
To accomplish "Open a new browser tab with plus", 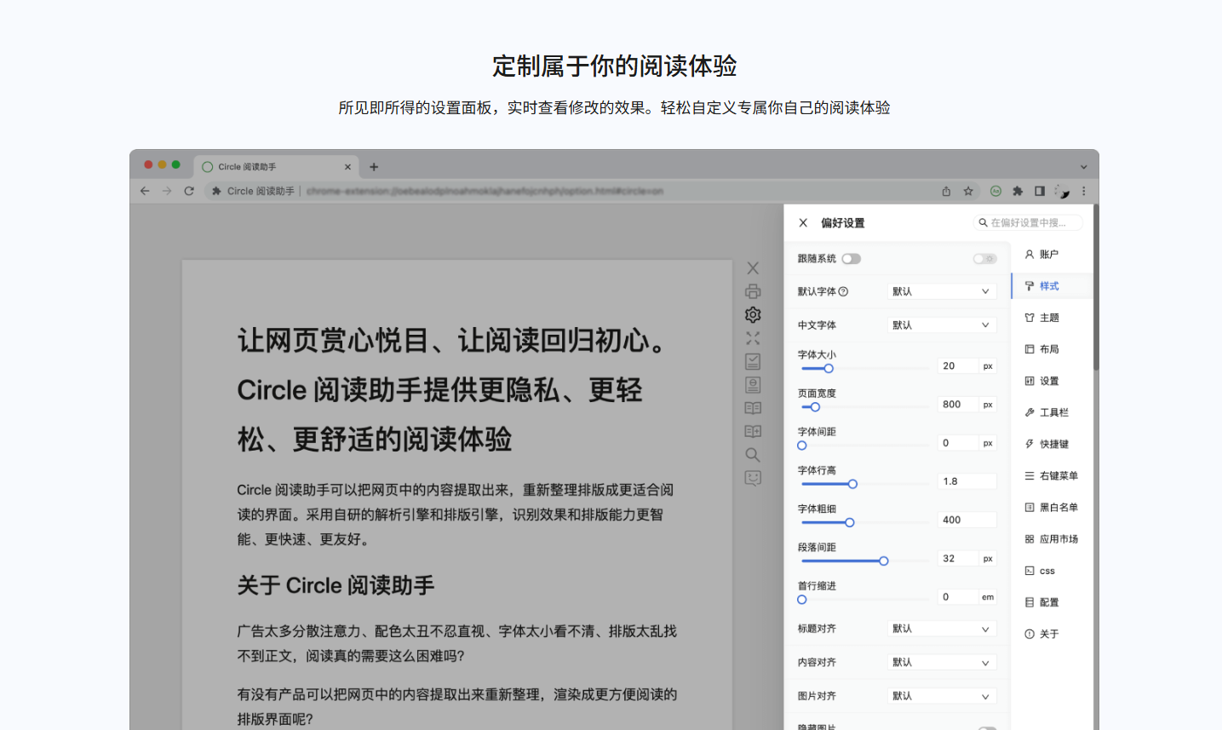I will click(374, 167).
